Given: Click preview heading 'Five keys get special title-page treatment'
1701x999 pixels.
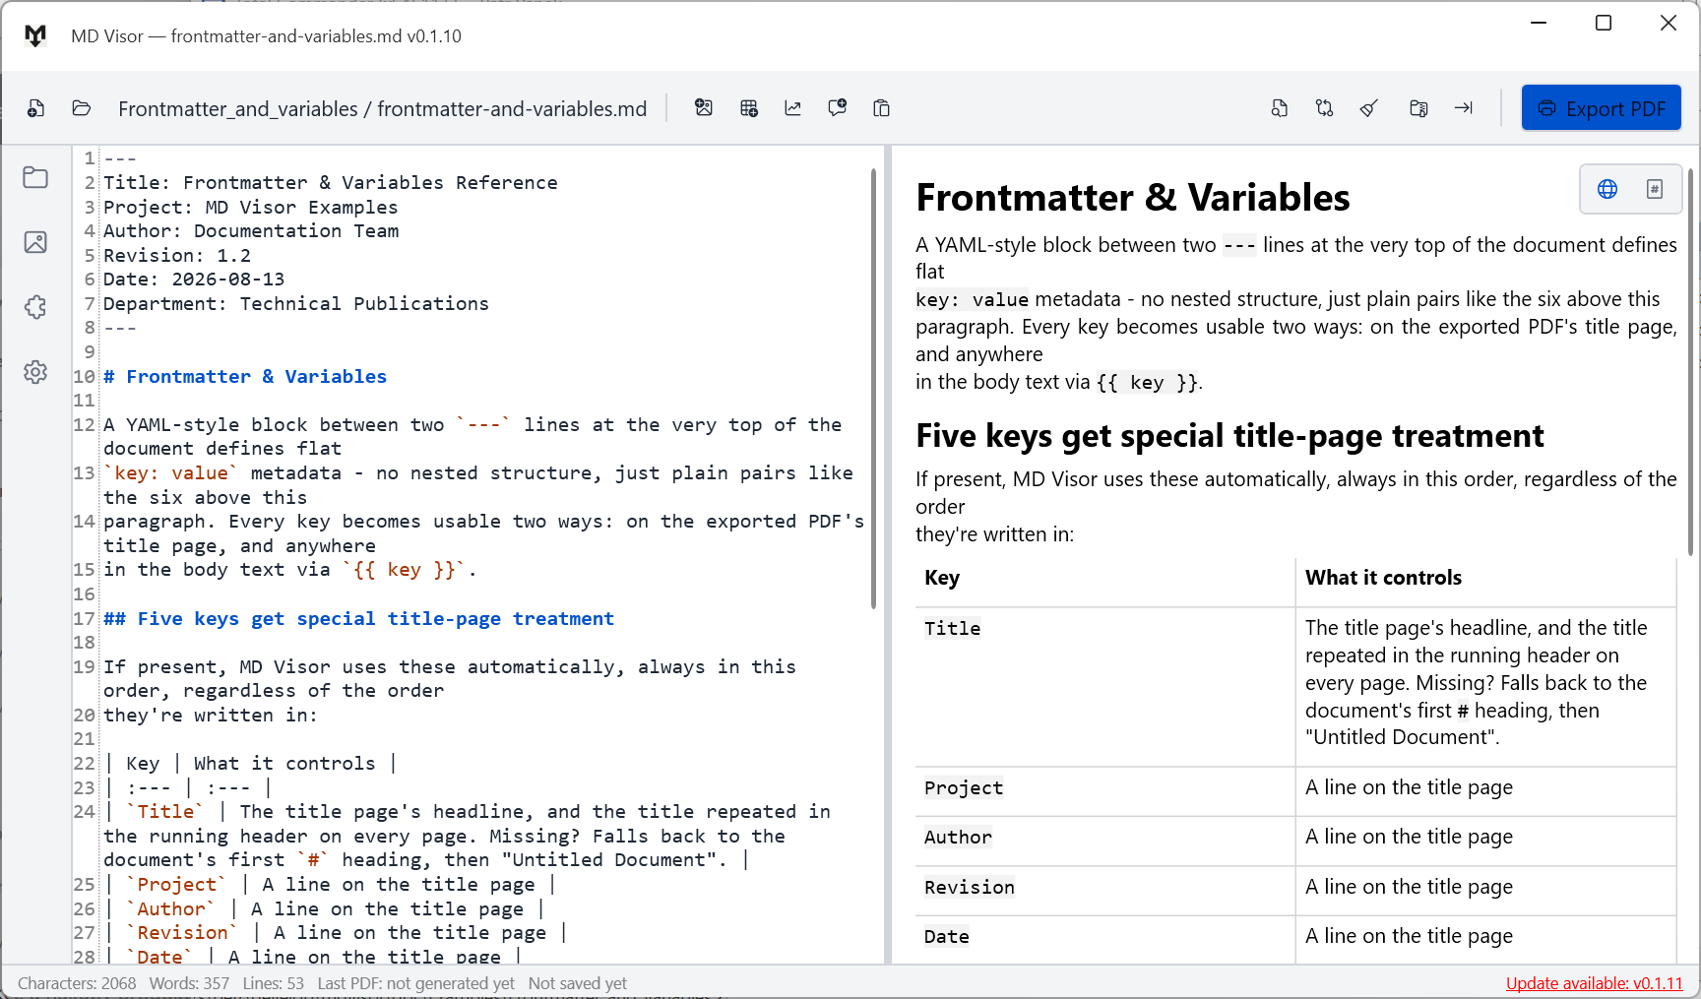Looking at the screenshot, I should (1229, 436).
